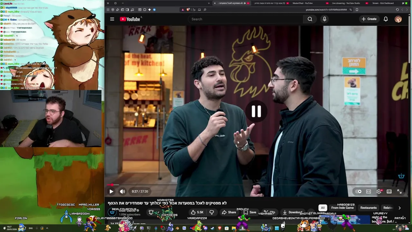The height and width of the screenshot is (232, 412).
Task: Click the youtube.com address bar
Action: click(326, 10)
